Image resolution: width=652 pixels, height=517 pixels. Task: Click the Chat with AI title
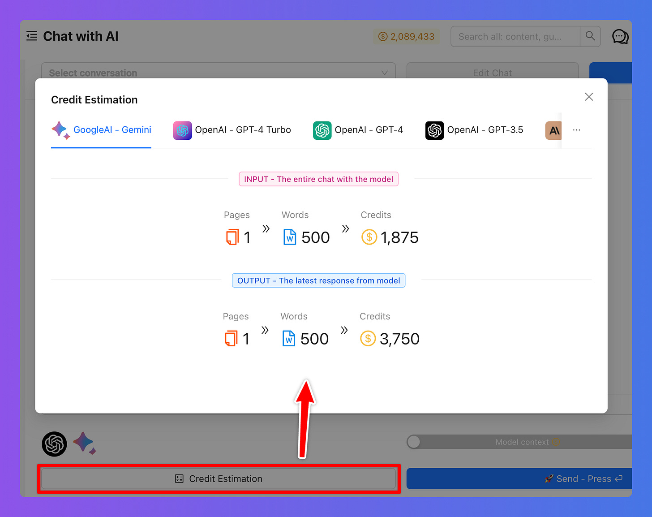pyautogui.click(x=81, y=36)
